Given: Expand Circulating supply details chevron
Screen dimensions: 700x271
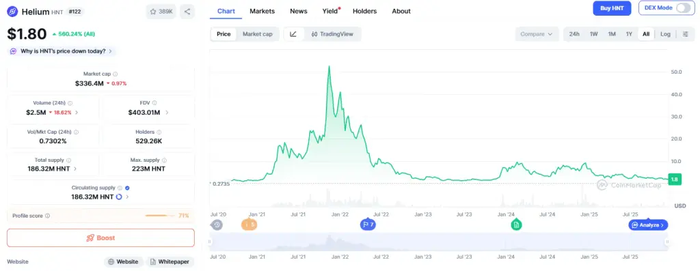Looking at the screenshot, I should tap(127, 197).
